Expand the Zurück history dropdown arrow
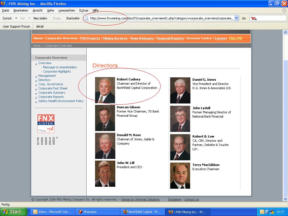Viewport: 288px width, 216px height. [x=16, y=18]
